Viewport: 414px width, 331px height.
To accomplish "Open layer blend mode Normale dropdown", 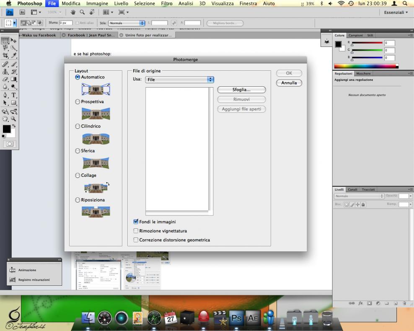I will (359, 196).
